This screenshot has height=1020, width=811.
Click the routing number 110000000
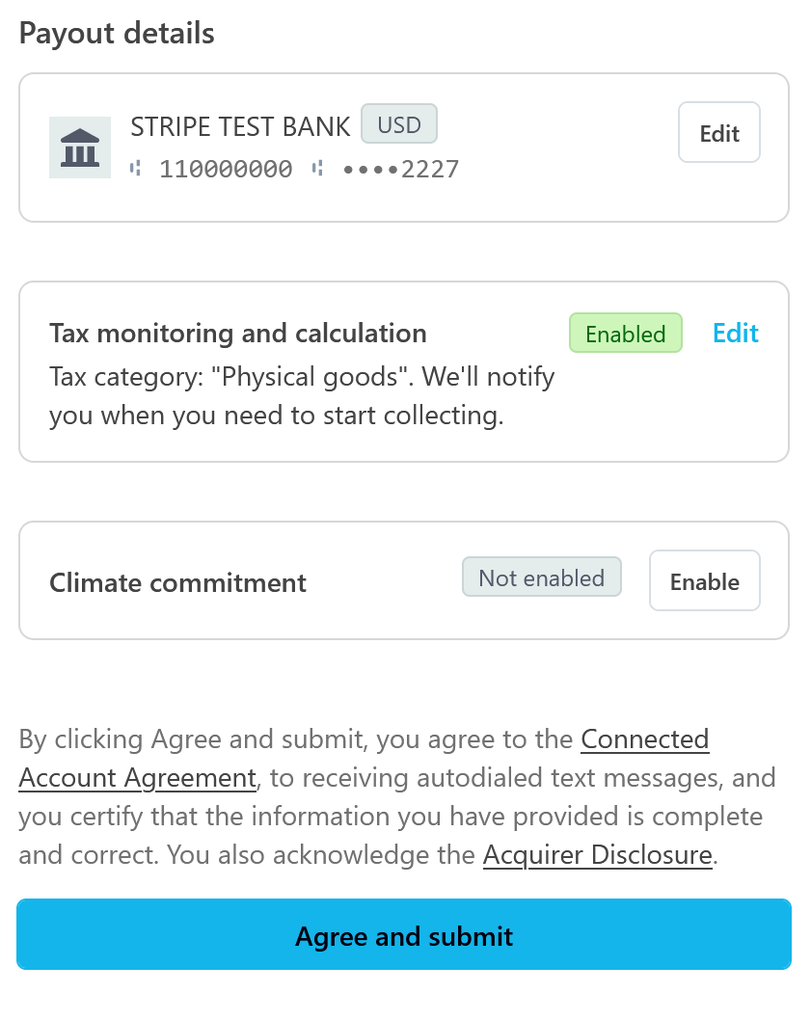[226, 170]
